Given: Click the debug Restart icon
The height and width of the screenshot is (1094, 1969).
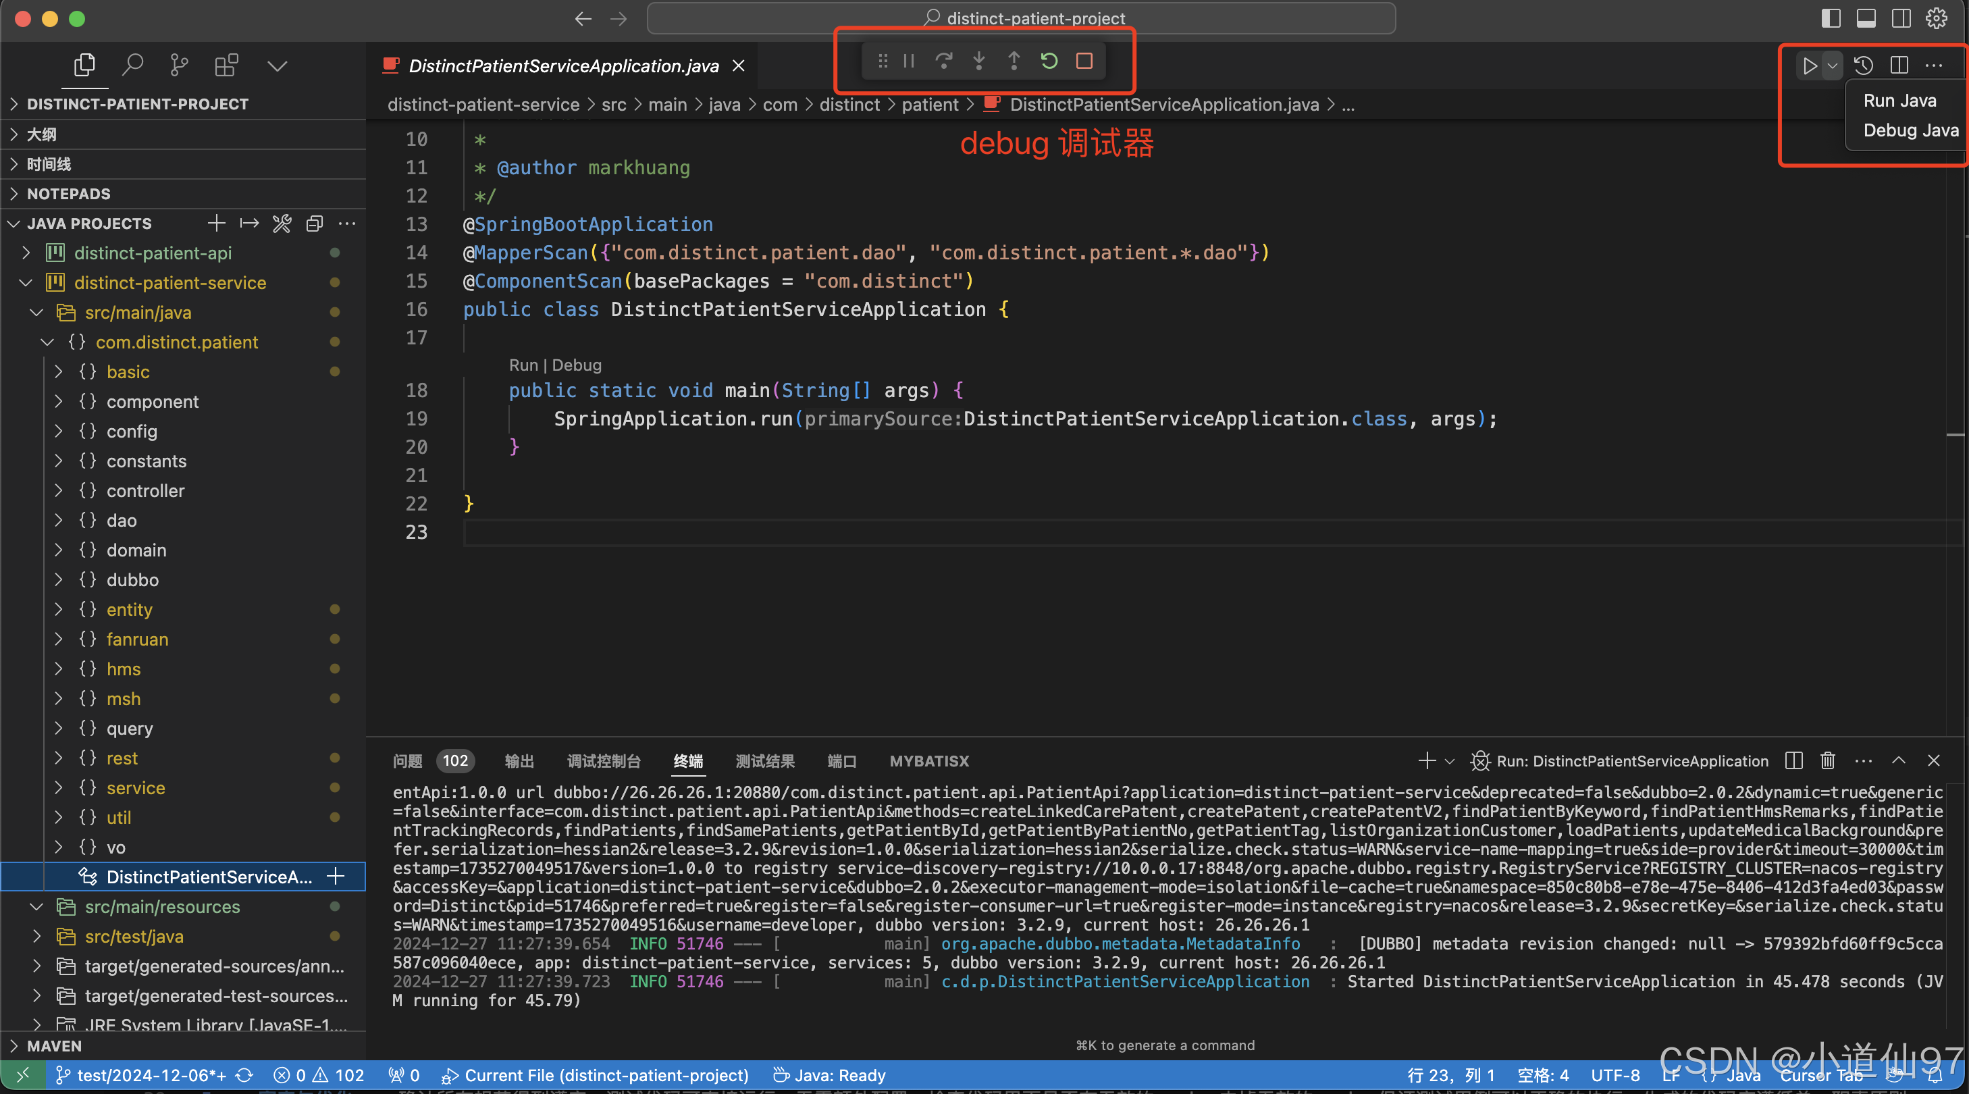Looking at the screenshot, I should point(1049,61).
